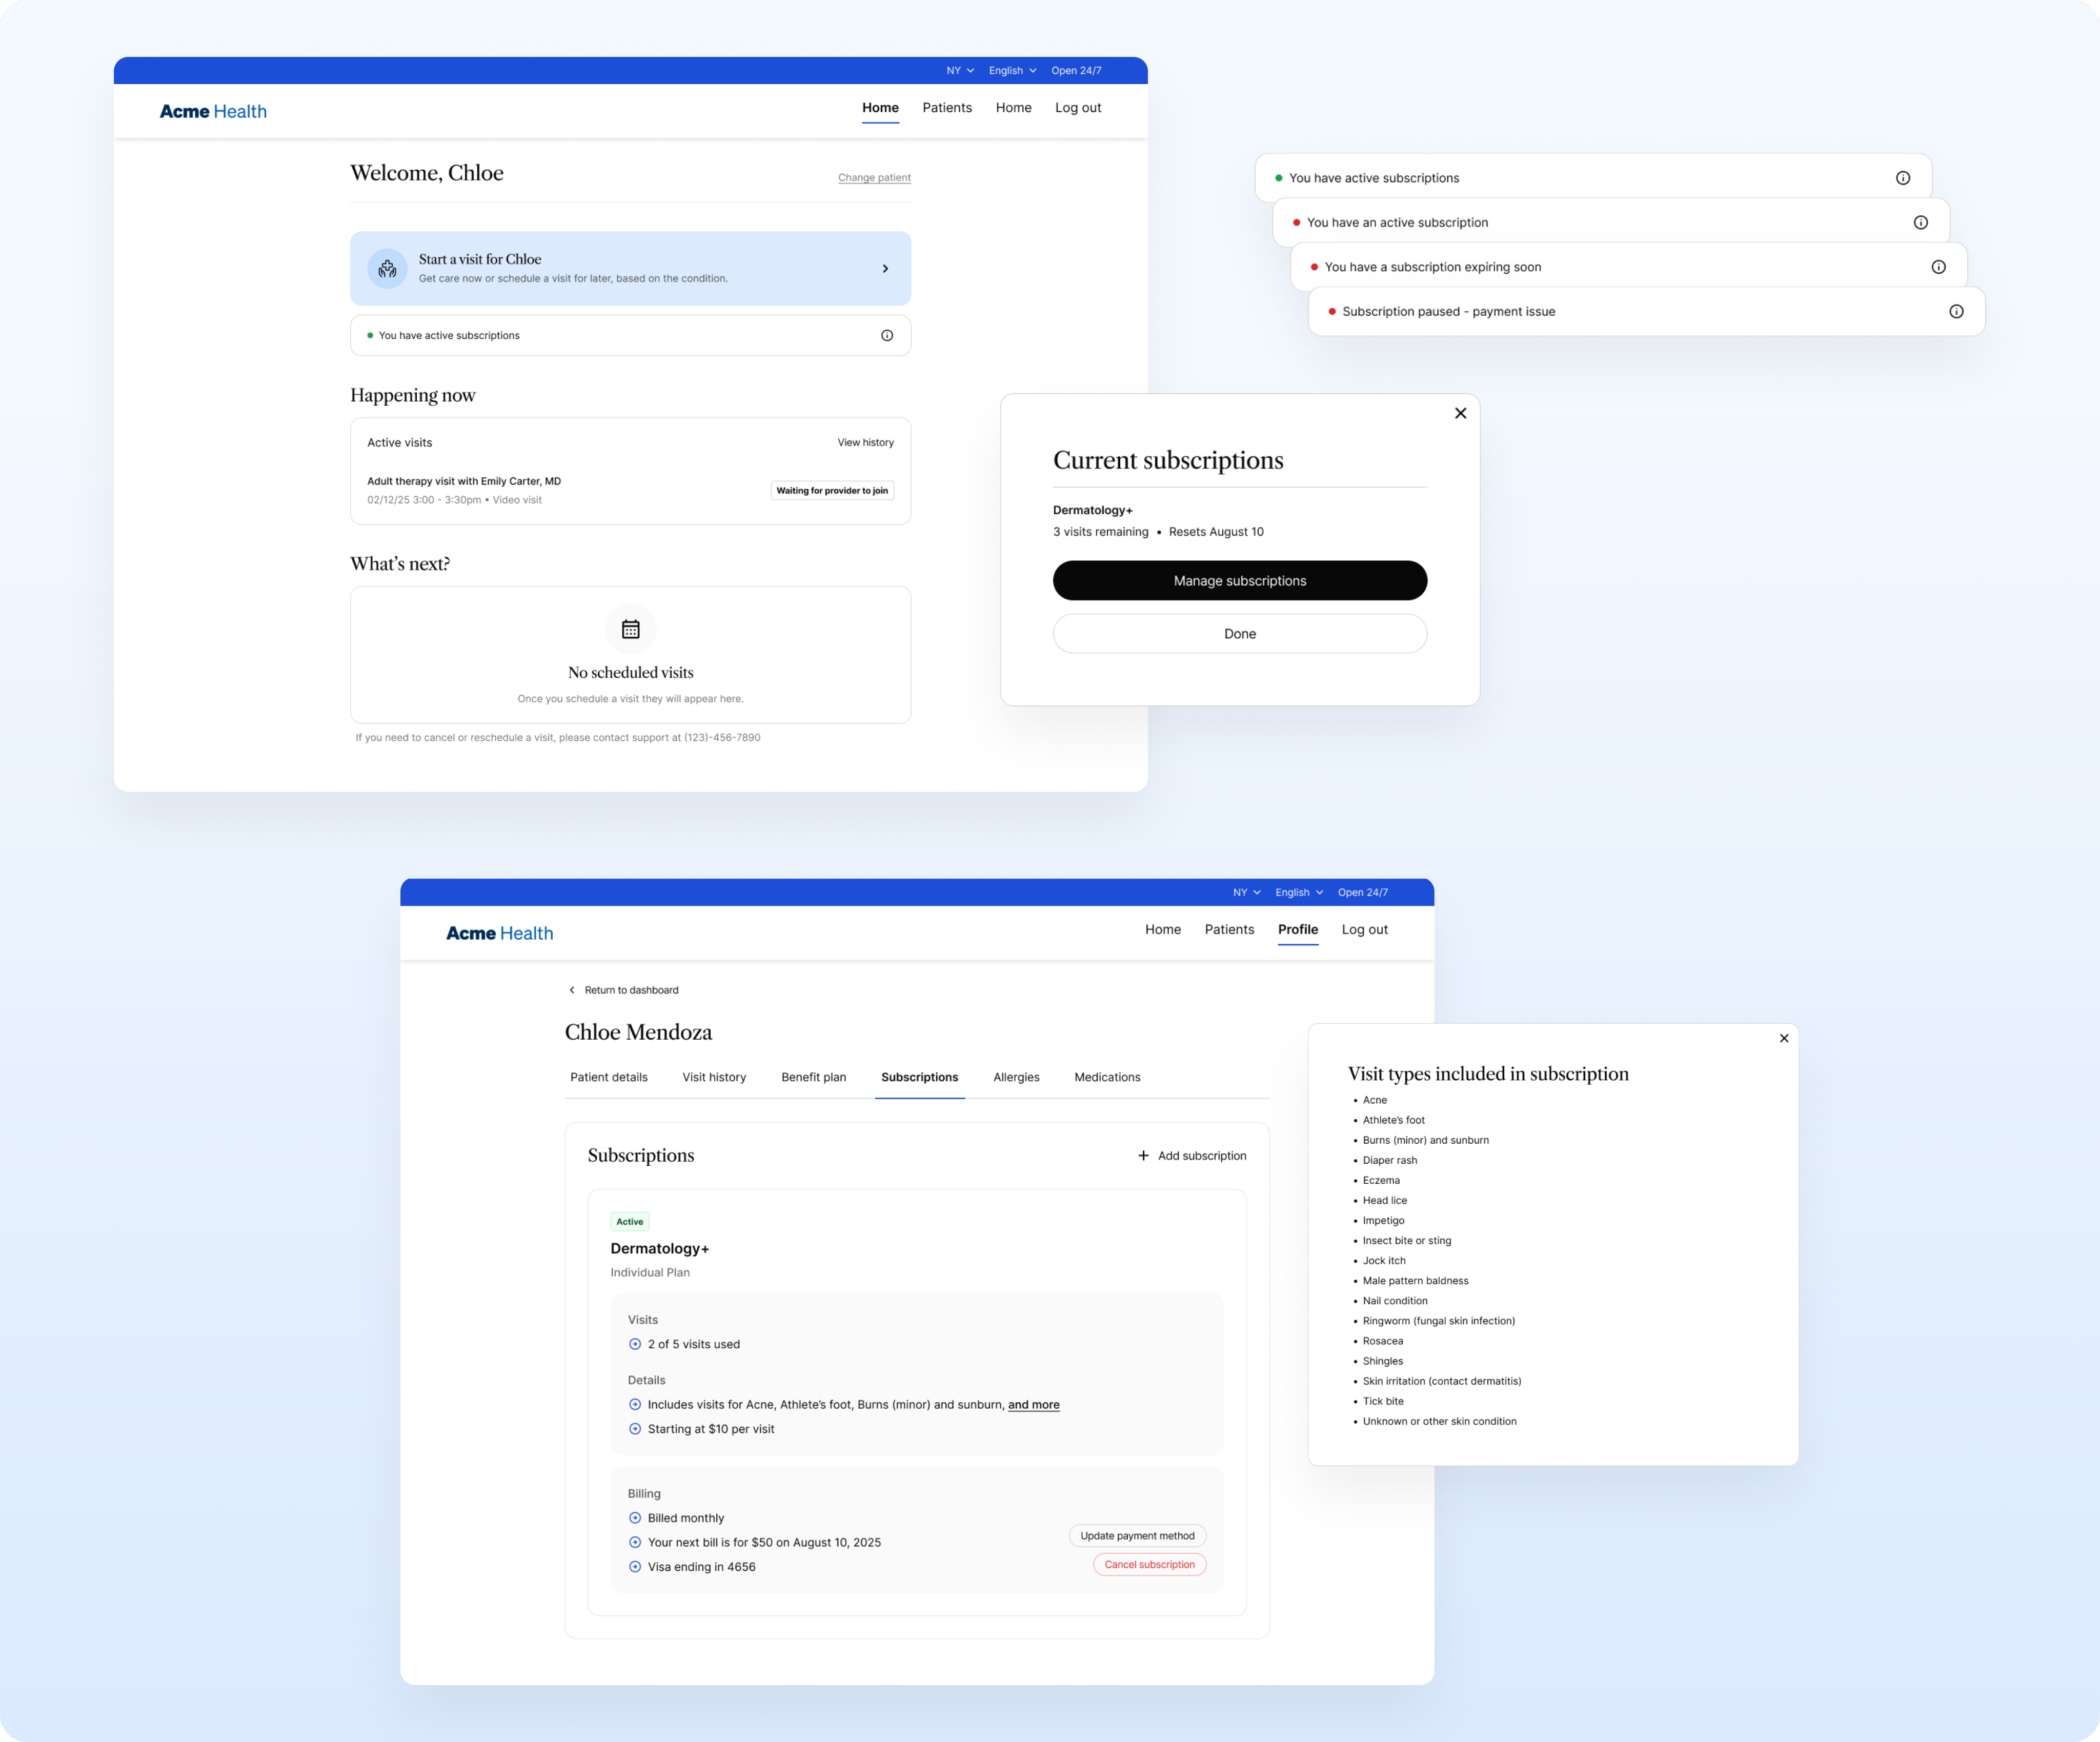
Task: Close the Current subscriptions dialog
Action: [x=1460, y=413]
